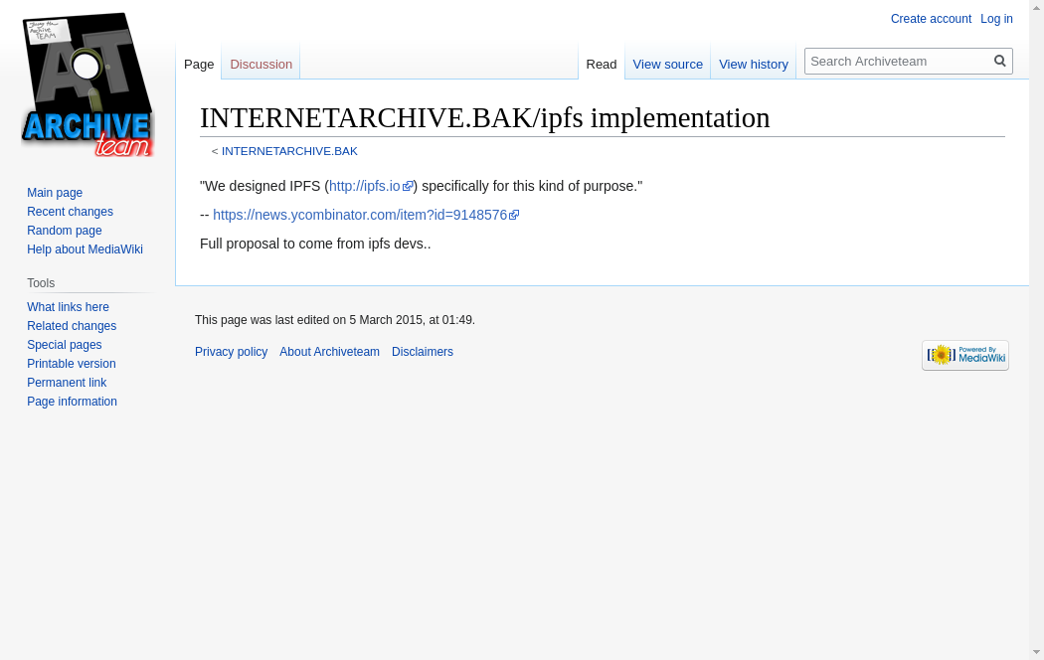Click the Create account link
The height and width of the screenshot is (660, 1044).
pyautogui.click(x=931, y=19)
